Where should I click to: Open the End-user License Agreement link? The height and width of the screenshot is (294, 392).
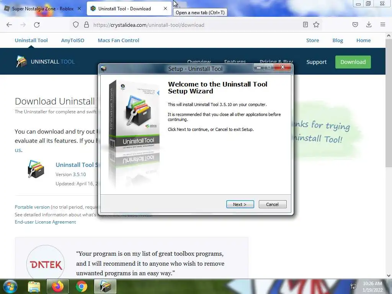pos(45,222)
